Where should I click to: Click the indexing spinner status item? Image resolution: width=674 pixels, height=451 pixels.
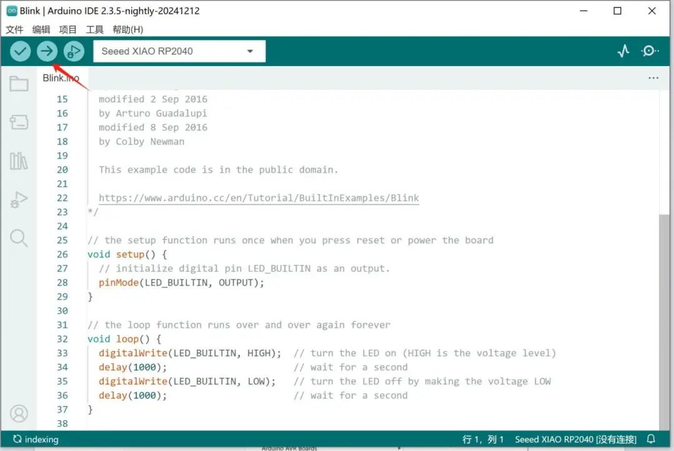click(x=36, y=439)
